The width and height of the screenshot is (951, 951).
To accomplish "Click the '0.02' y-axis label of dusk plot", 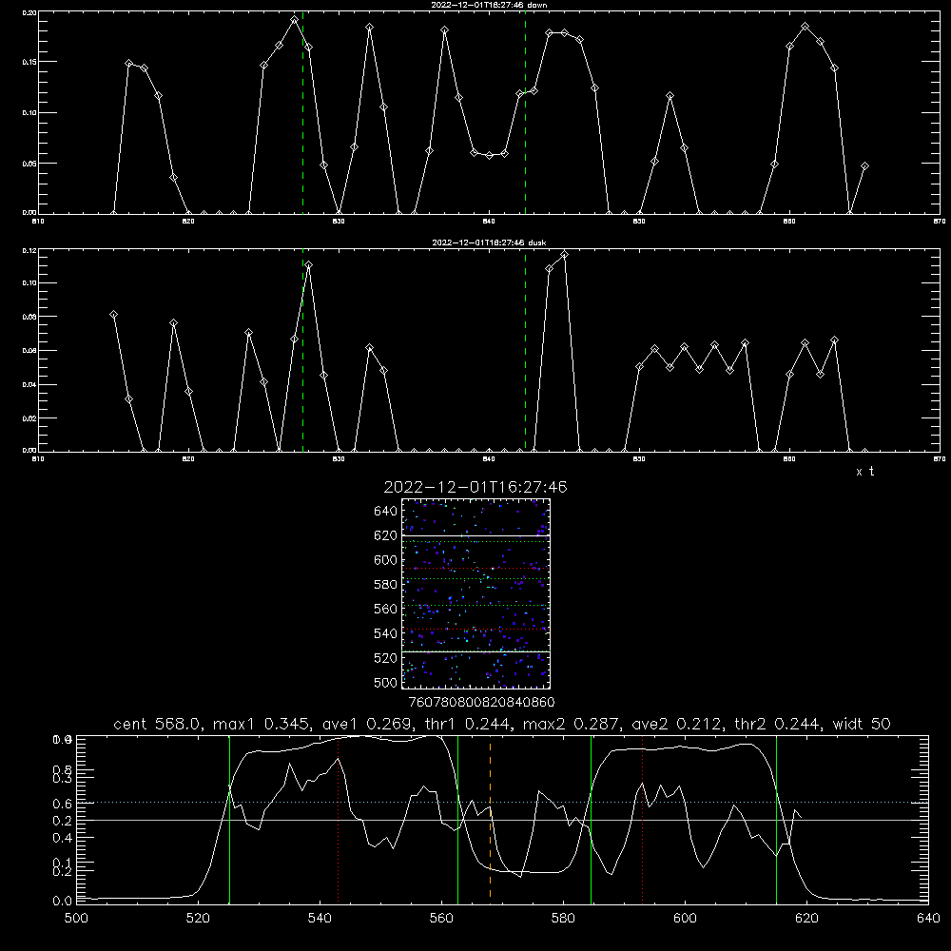I will [29, 418].
